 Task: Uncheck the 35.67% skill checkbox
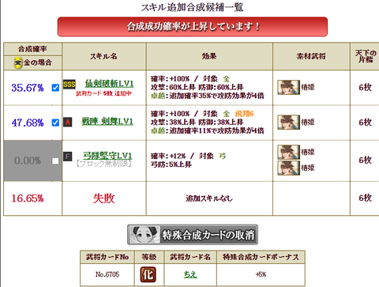(x=55, y=88)
